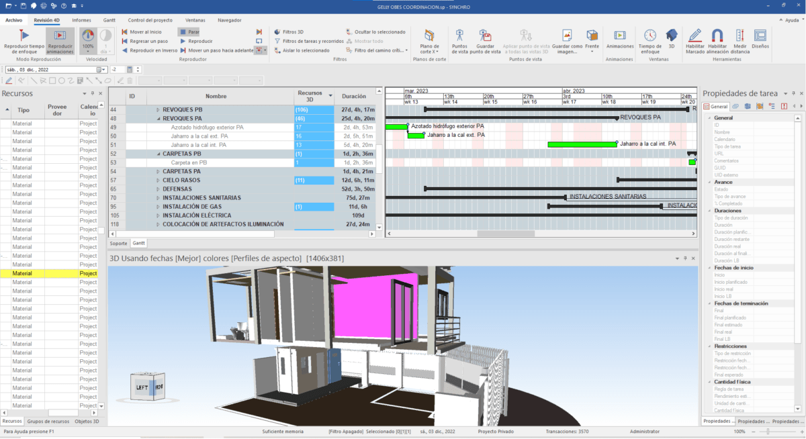Click the 100% velocidad speed gauge
806x439 pixels.
(x=88, y=36)
